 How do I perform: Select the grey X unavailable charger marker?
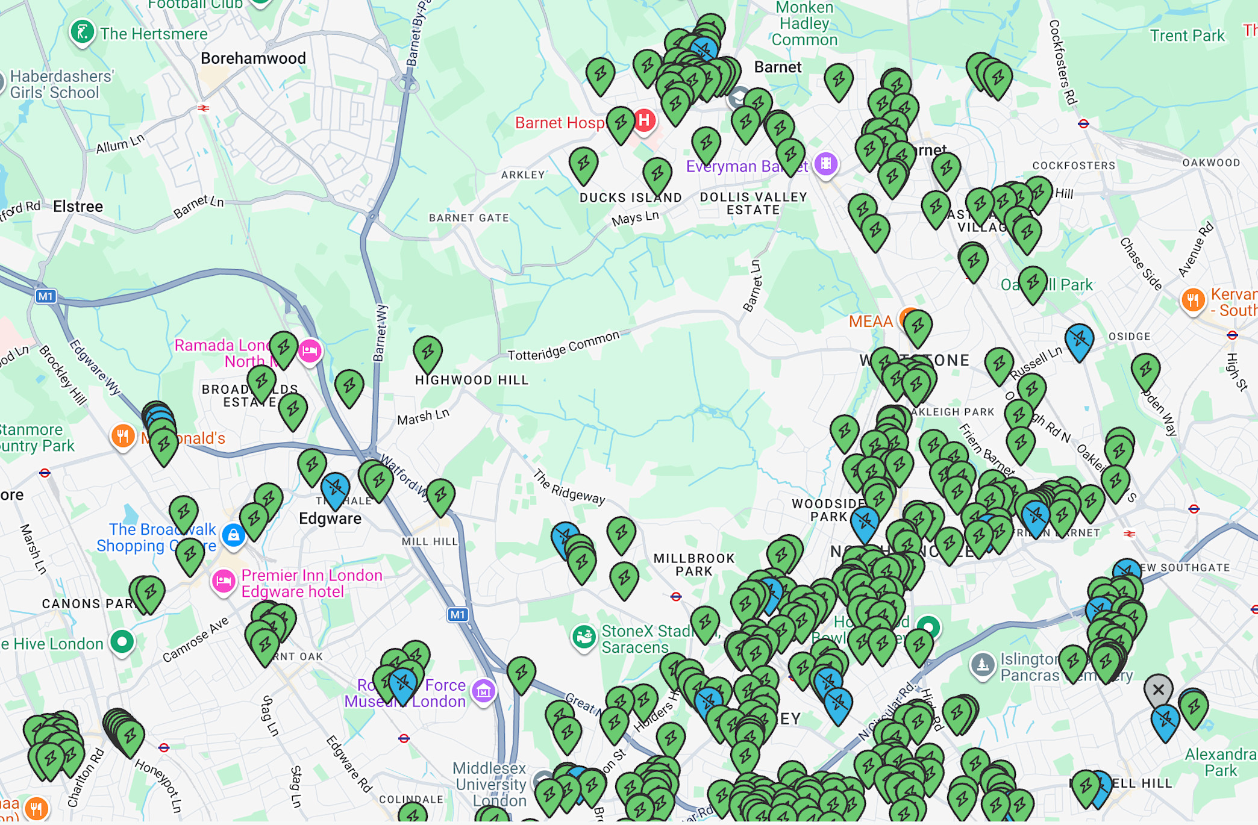point(1158,690)
